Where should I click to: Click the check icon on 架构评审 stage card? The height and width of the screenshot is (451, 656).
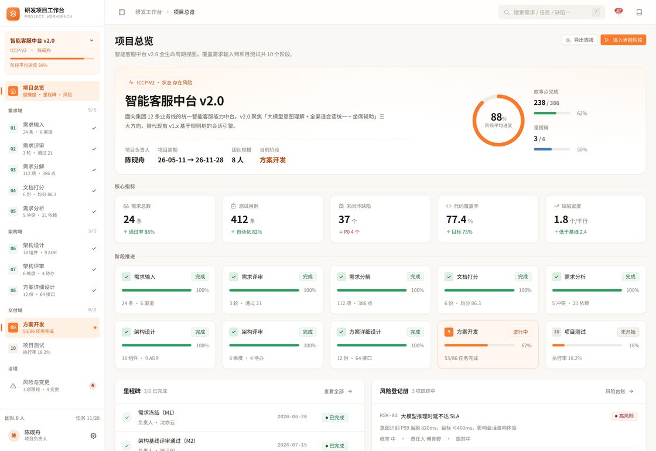point(234,332)
